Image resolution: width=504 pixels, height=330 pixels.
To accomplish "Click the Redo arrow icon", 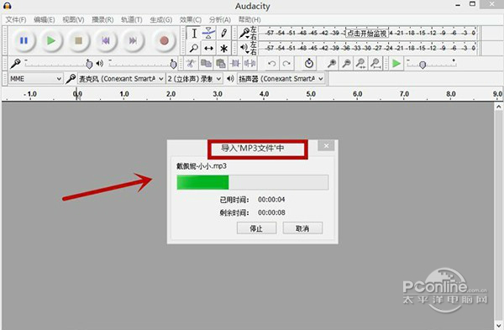I will [x=286, y=63].
